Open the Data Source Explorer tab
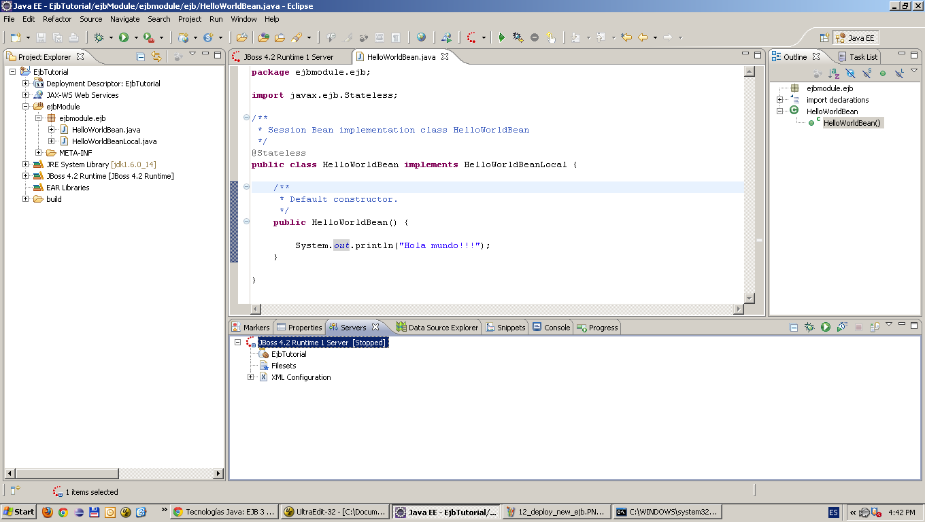 coord(442,327)
